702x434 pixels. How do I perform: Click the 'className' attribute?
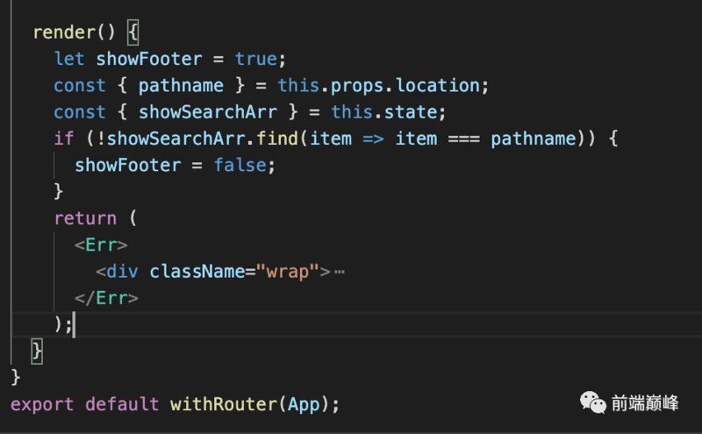[197, 272]
